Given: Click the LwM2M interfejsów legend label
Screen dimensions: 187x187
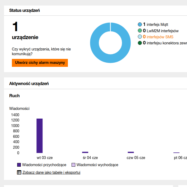Looking at the screenshot, I should [x=162, y=31].
